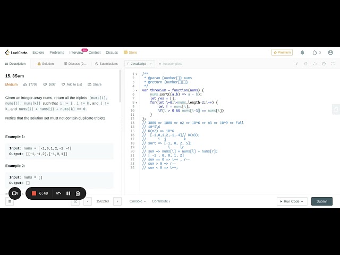Toggle the Autocomplete option
Image resolution: width=340 pixels, height=255 pixels.
pos(171,64)
